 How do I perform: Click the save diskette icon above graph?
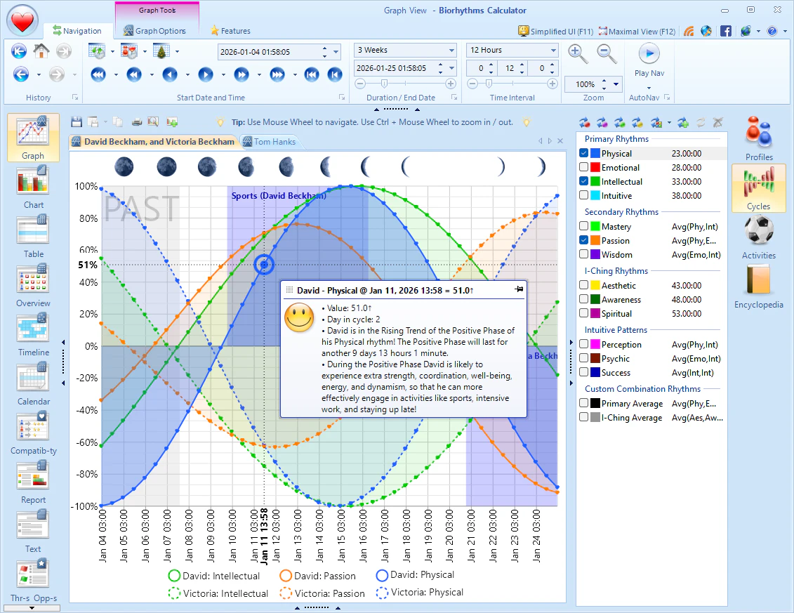[x=77, y=121]
